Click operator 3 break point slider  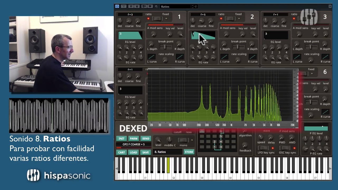(x=311, y=47)
